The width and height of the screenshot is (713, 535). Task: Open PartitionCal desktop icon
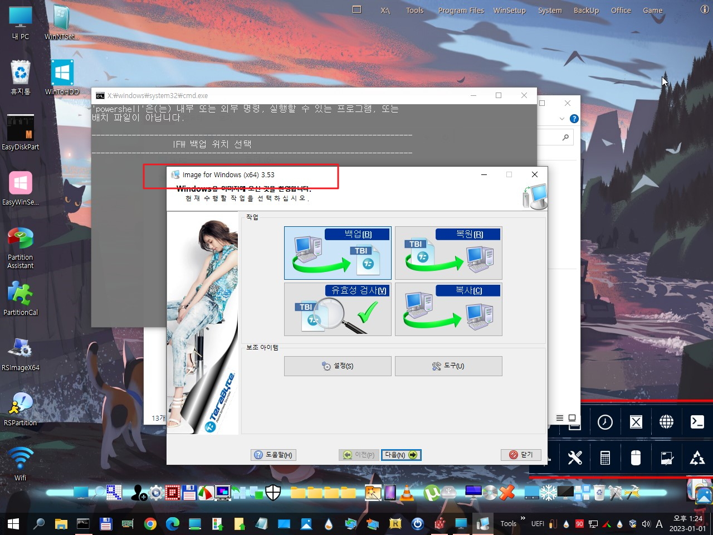(x=21, y=298)
